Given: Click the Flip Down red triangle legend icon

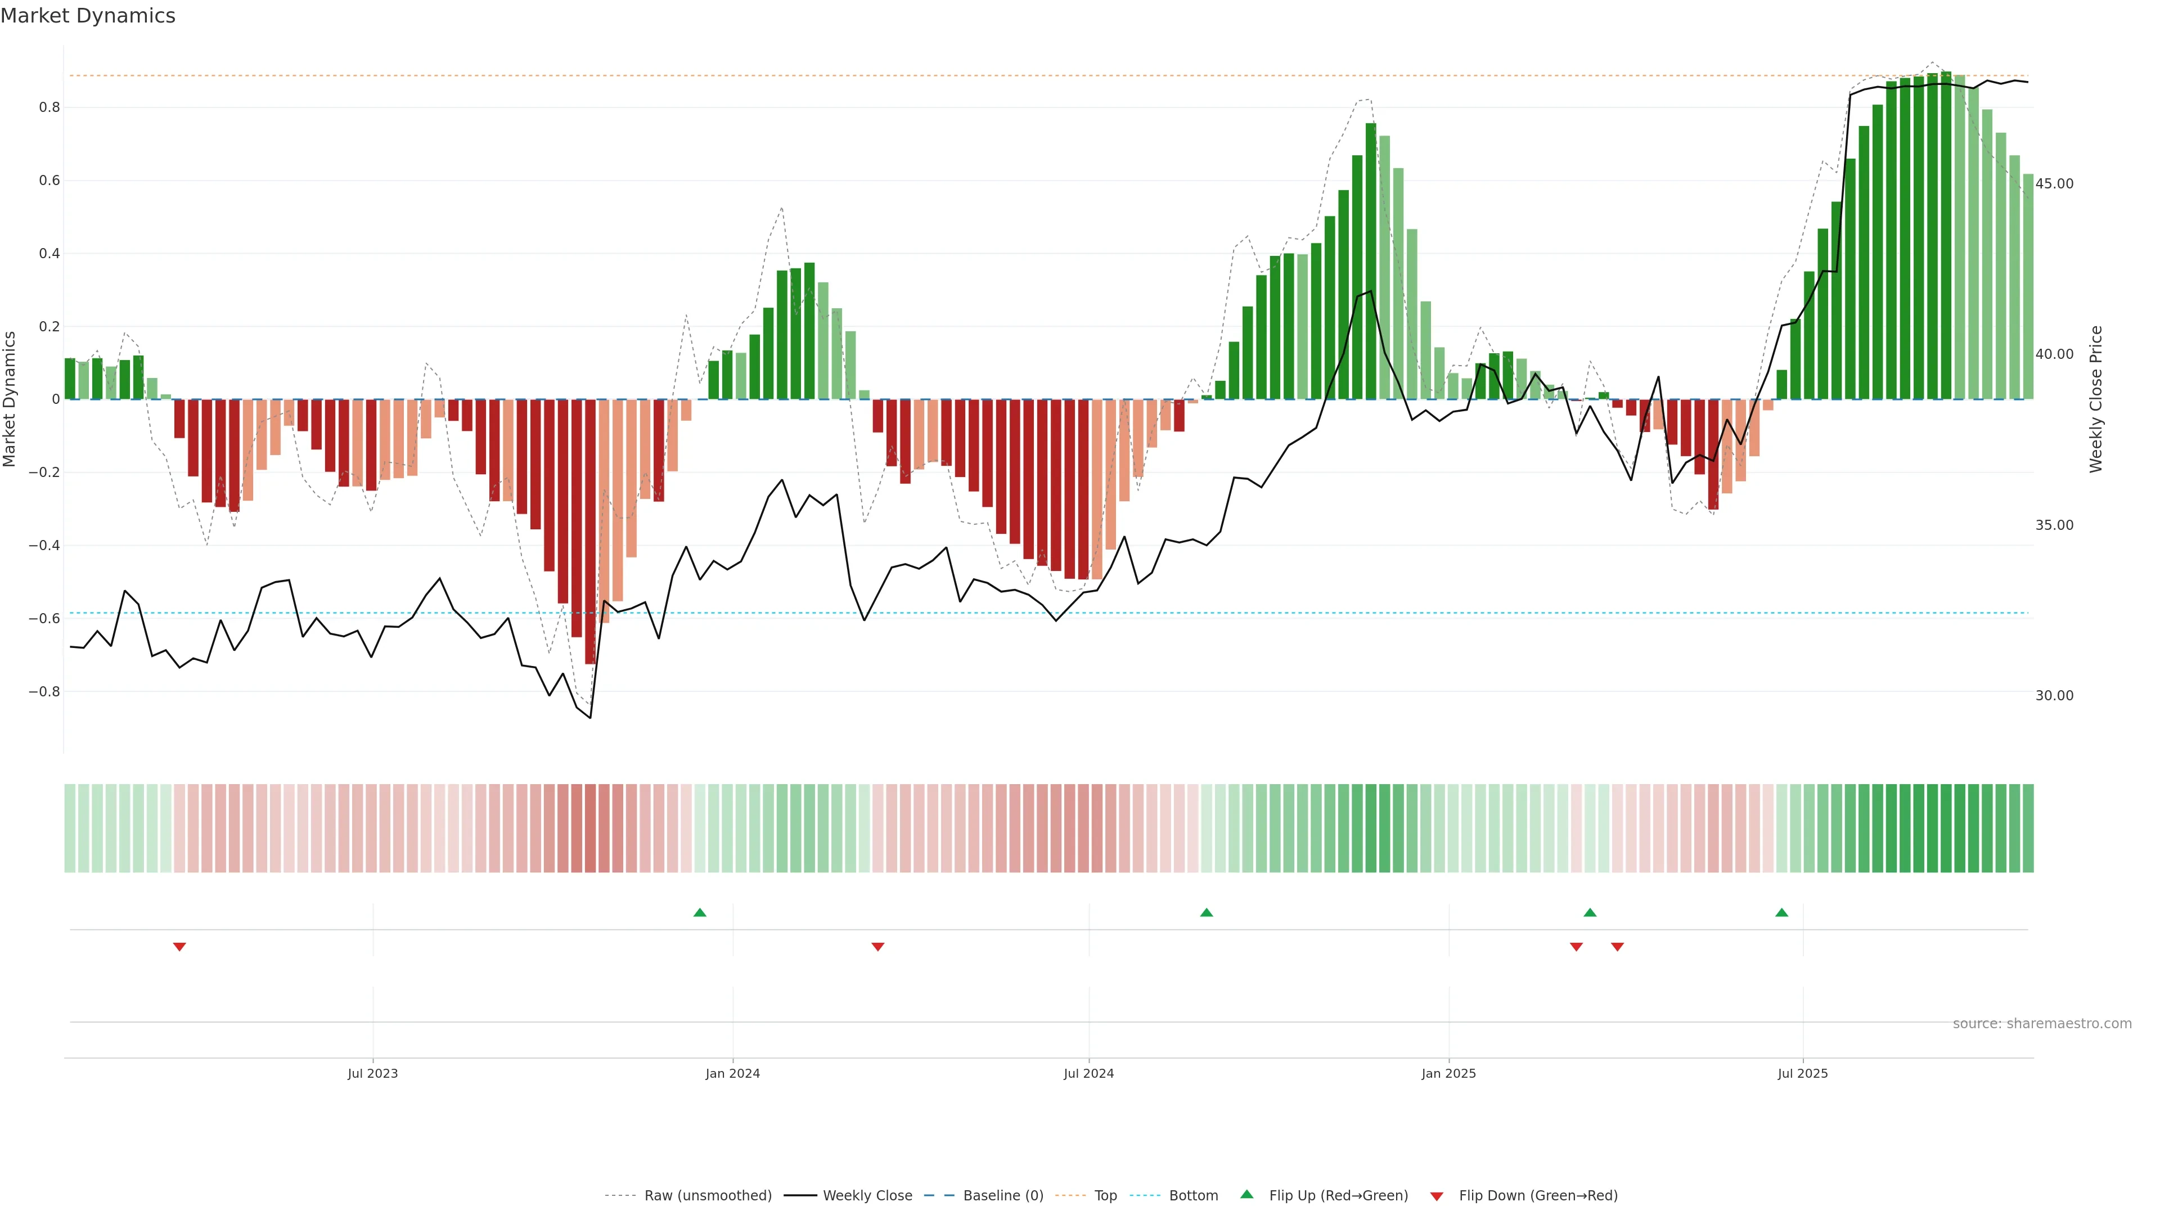Looking at the screenshot, I should click(x=1437, y=1196).
